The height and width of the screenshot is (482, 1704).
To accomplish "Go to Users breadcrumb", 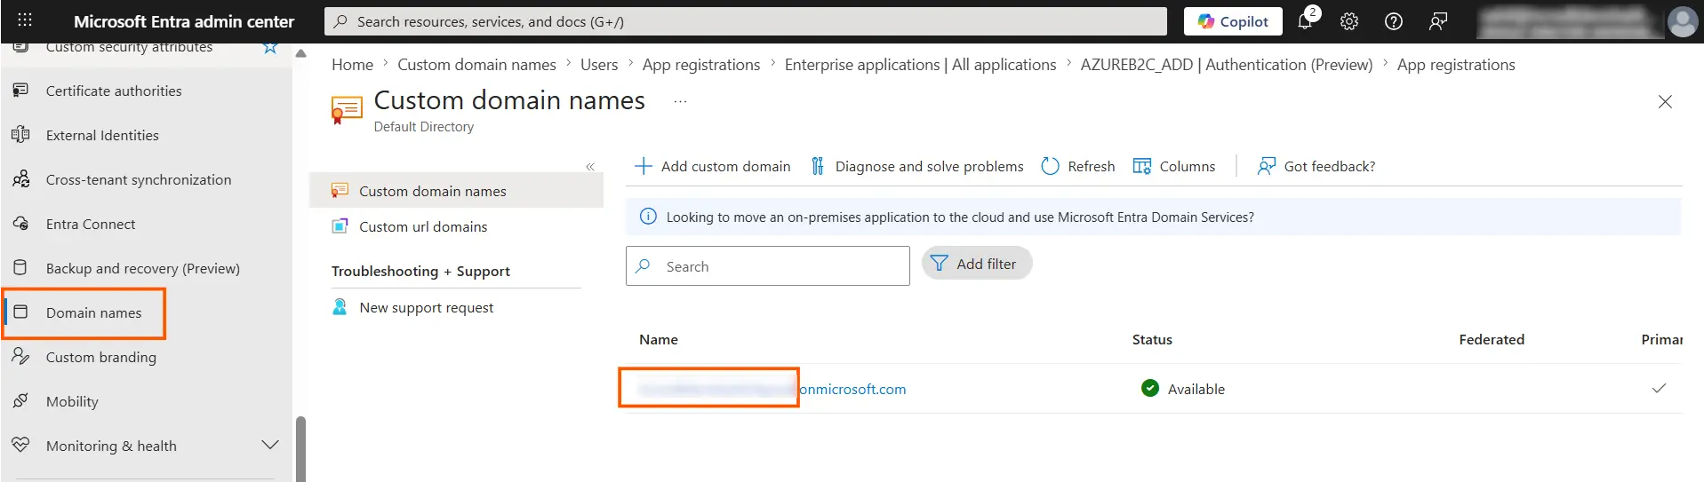I will coord(599,65).
